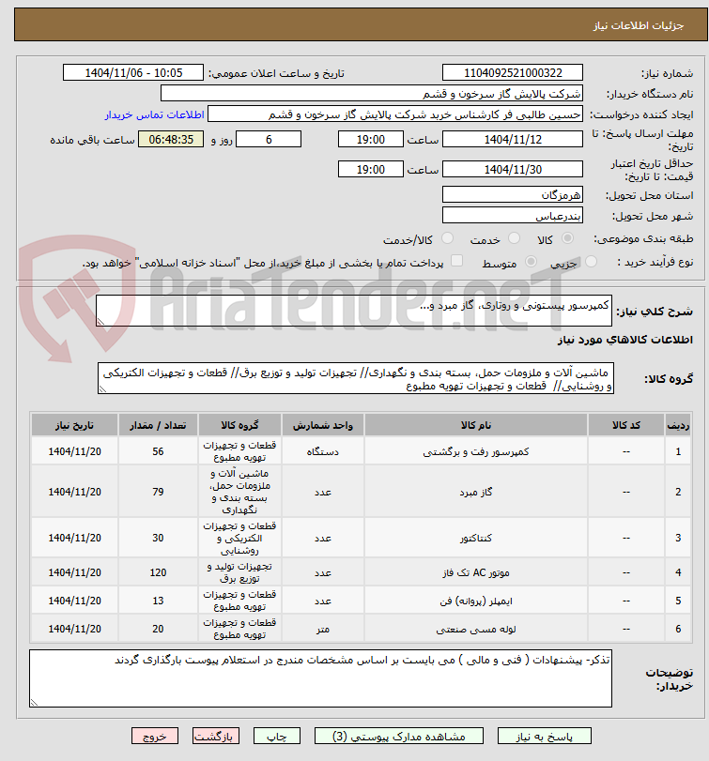Click the quantity cell 30
709x761 pixels.
tap(158, 538)
